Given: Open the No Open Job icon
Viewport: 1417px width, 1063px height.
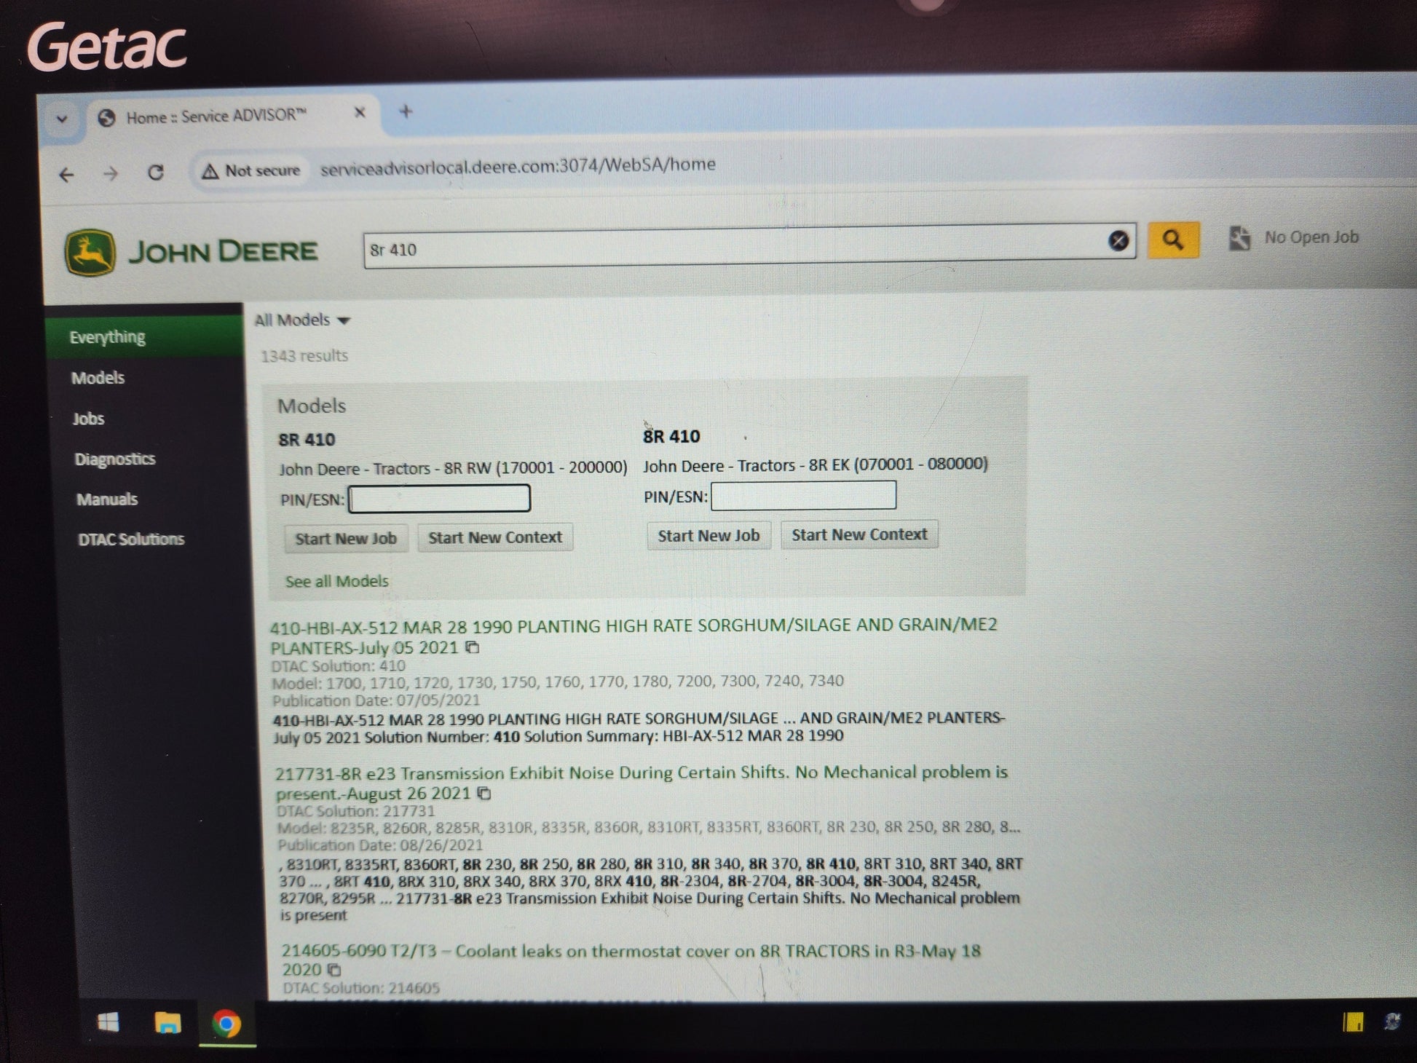Looking at the screenshot, I should (x=1239, y=238).
